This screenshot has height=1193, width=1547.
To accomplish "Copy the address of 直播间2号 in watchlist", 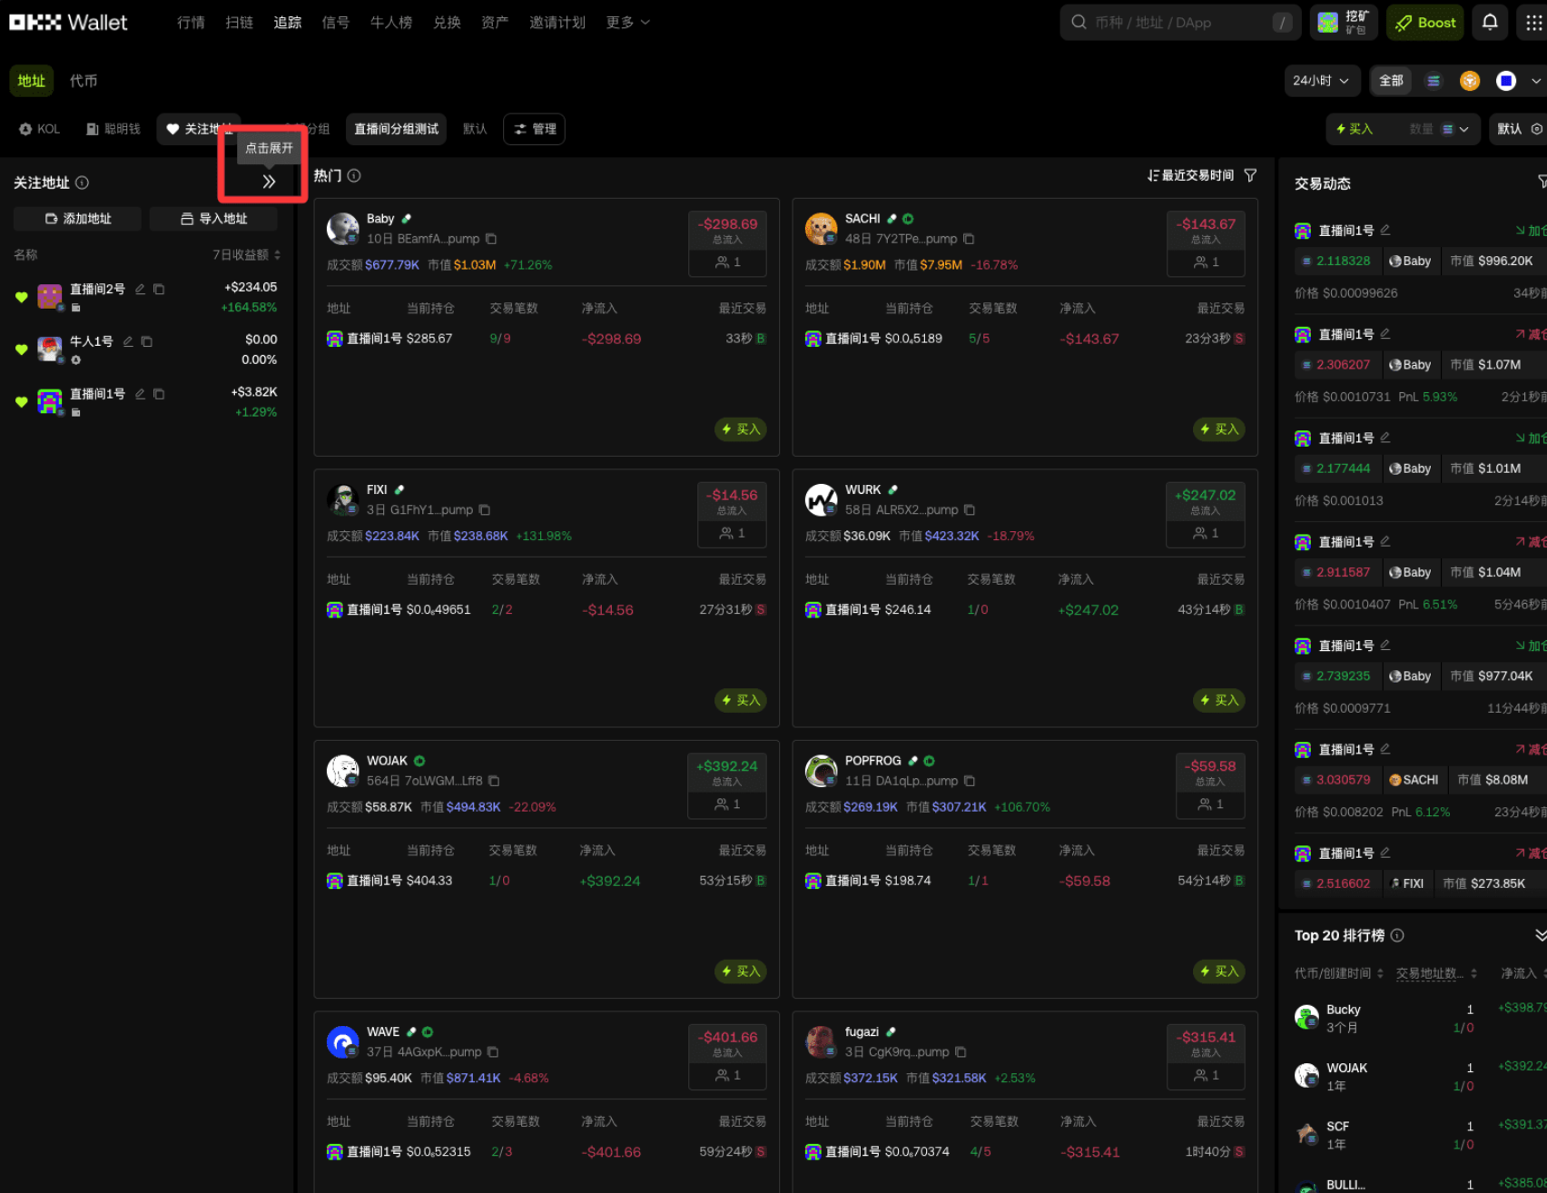I will 159,289.
